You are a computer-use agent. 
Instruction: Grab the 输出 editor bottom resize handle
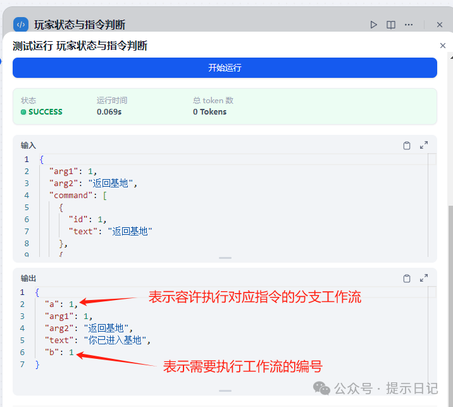click(225, 391)
